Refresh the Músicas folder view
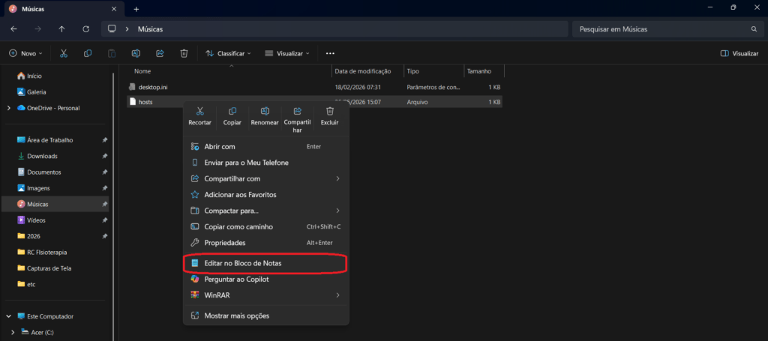The width and height of the screenshot is (768, 341). pyautogui.click(x=85, y=29)
